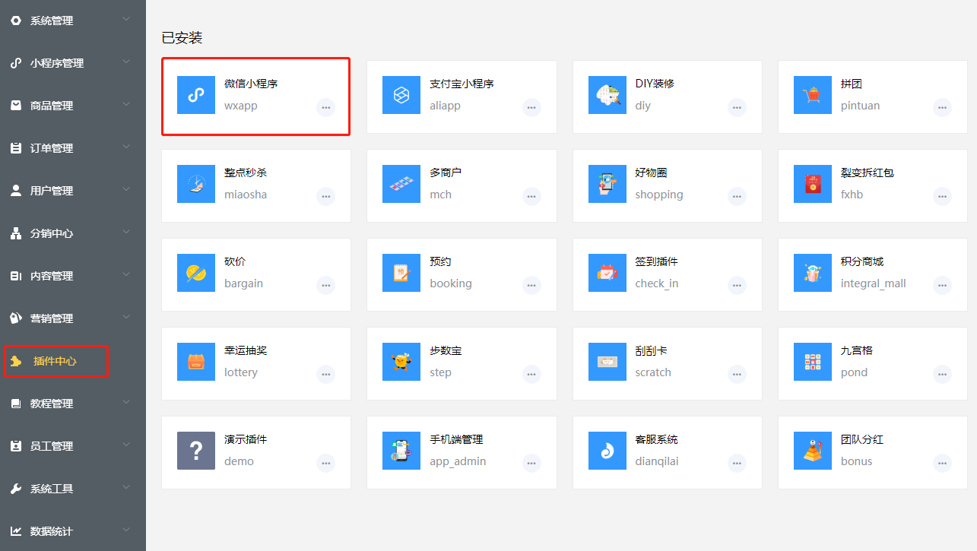Click the ellipsis button on 砍价 card

[x=326, y=286]
